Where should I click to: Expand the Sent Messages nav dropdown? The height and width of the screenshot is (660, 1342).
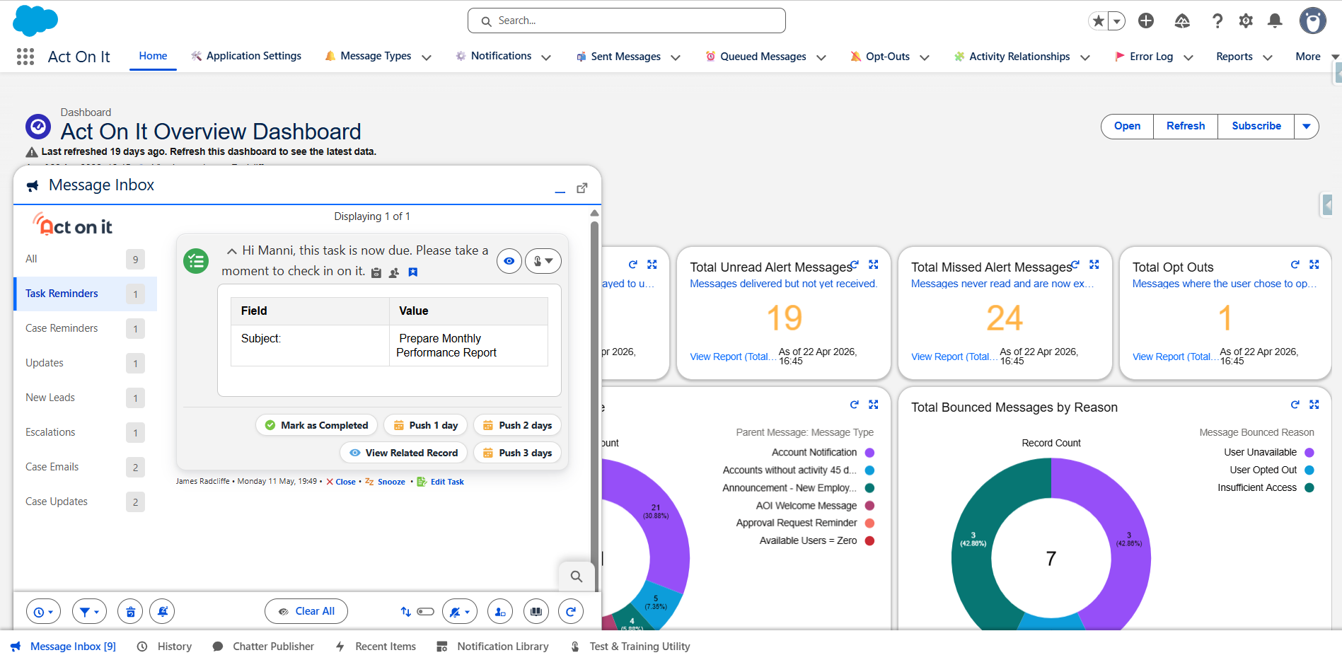(676, 57)
